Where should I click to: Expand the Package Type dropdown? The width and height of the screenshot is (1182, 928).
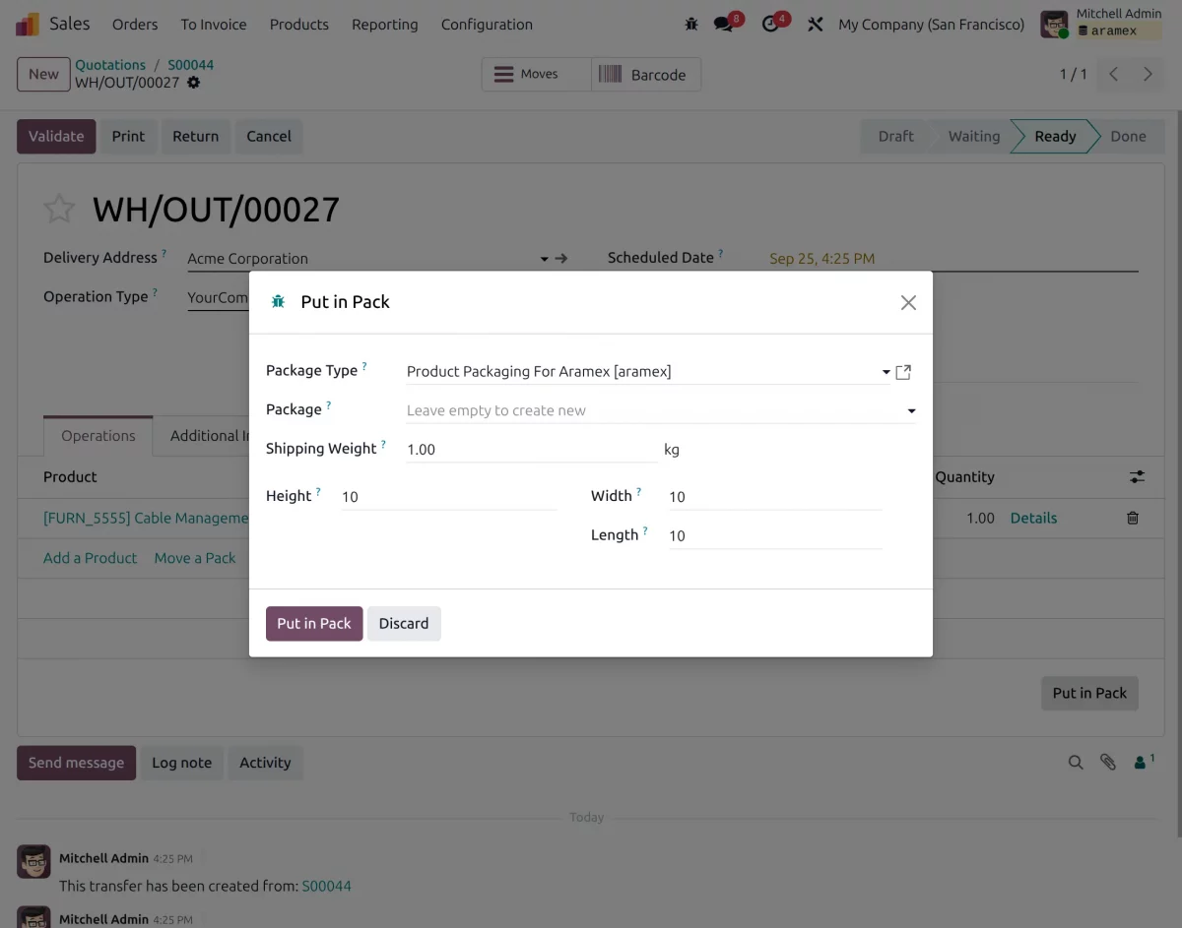pos(886,372)
